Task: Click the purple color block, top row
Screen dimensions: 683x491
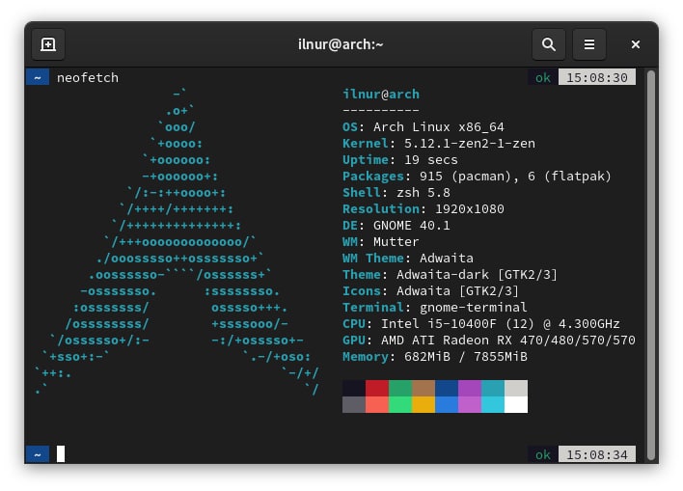Action: pyautogui.click(x=470, y=388)
